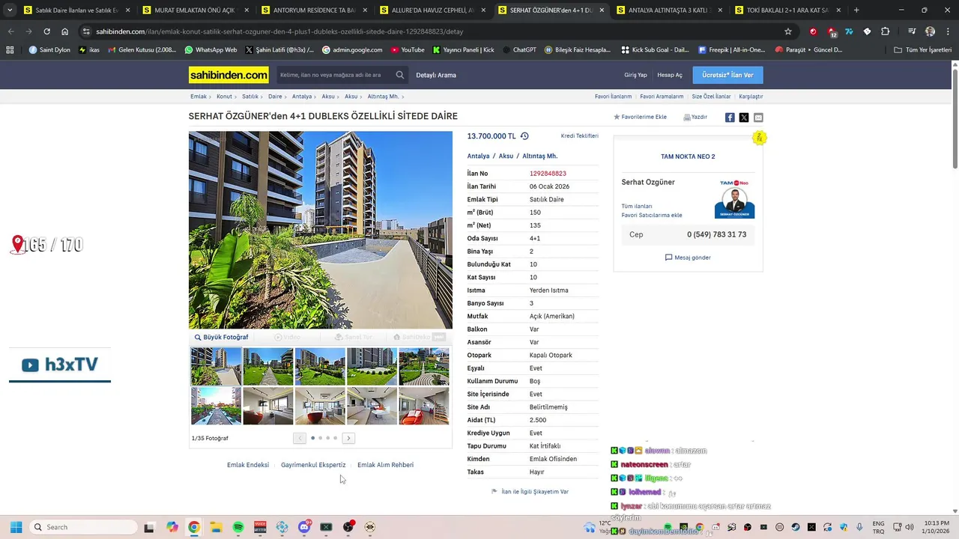Add listing to favorites via Favorilerime Ekle star
Viewport: 959px width, 539px height.
(x=641, y=117)
